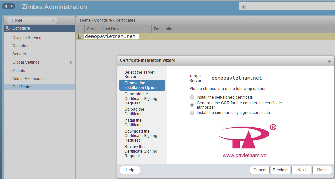Open Global Settings in sidebar
Screen dimensions: 335x179
point(26,62)
